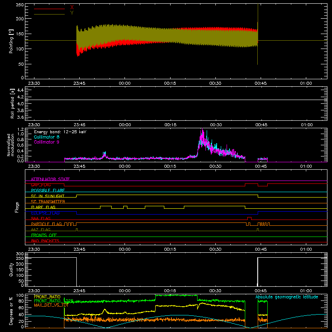Click the 'Normalized modulation' axis title
This screenshot has width=332, height=332.
click(10, 145)
